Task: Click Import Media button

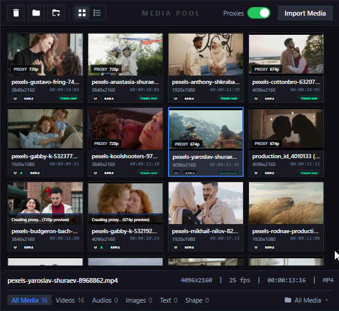Action: pos(305,13)
